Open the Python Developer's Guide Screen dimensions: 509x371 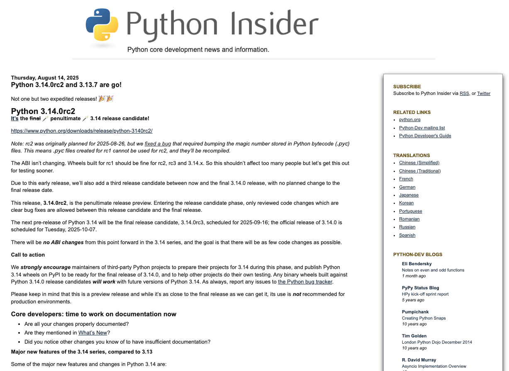click(425, 136)
